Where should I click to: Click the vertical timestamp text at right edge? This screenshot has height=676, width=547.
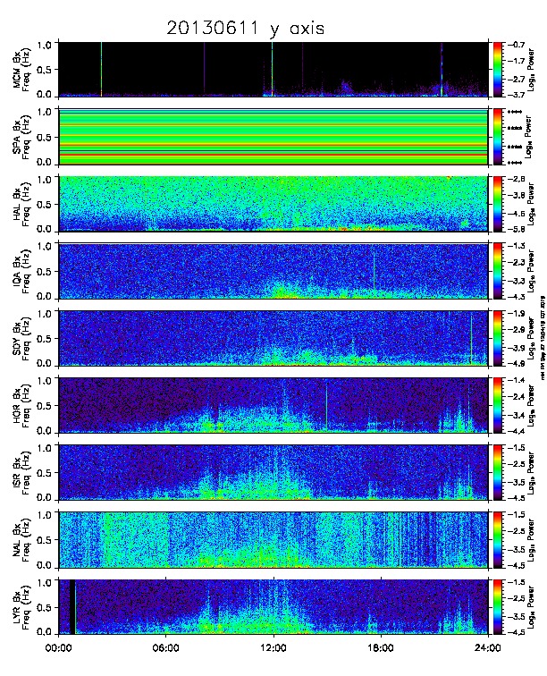[543, 338]
